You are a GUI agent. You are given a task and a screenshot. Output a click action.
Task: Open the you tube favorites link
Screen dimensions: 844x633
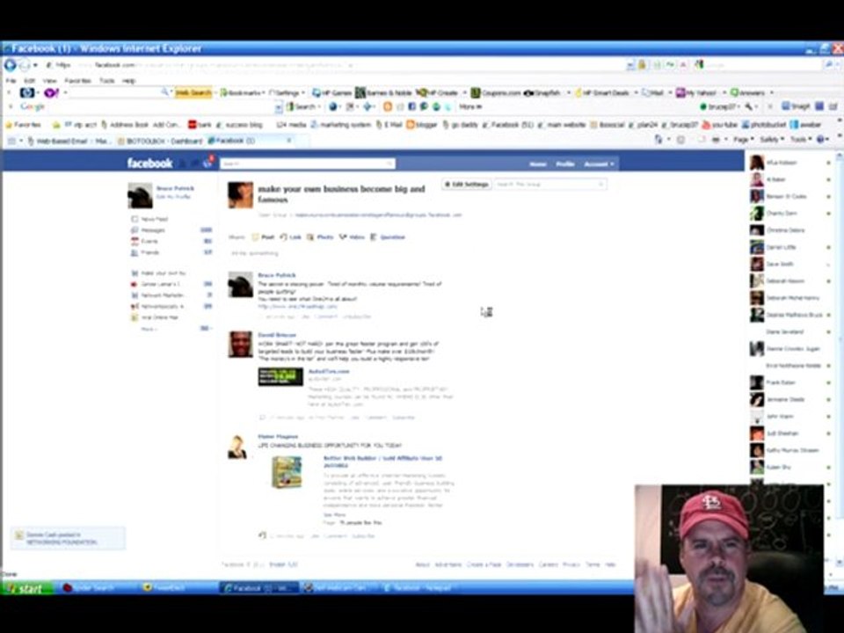click(720, 125)
